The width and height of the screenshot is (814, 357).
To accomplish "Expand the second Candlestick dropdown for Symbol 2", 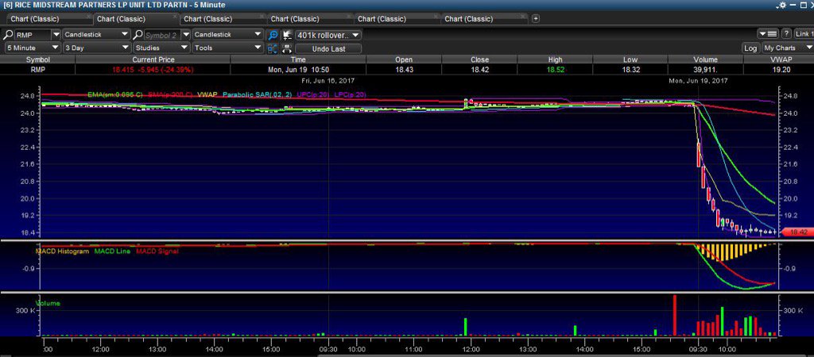I will 228,35.
